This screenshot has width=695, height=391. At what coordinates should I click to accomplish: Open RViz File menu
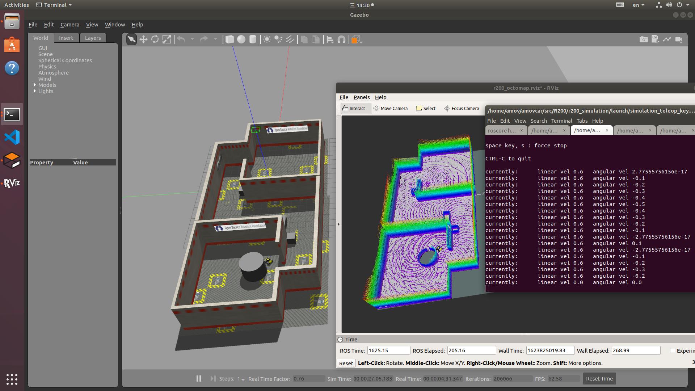point(344,97)
